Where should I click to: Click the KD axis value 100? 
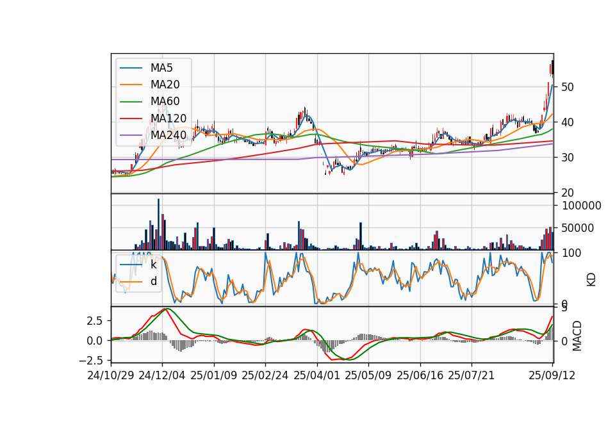pyautogui.click(x=571, y=253)
